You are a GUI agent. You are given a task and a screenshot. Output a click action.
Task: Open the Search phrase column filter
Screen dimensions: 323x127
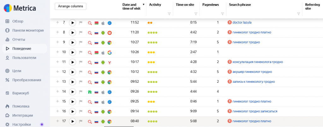click(x=298, y=14)
